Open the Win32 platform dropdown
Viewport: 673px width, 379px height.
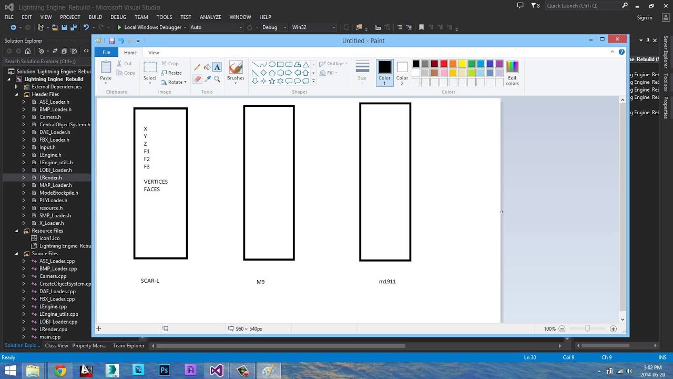tap(313, 27)
